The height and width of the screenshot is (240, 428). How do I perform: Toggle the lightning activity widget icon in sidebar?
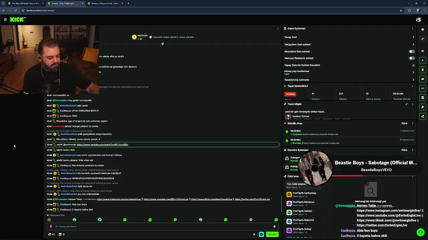coord(423,60)
